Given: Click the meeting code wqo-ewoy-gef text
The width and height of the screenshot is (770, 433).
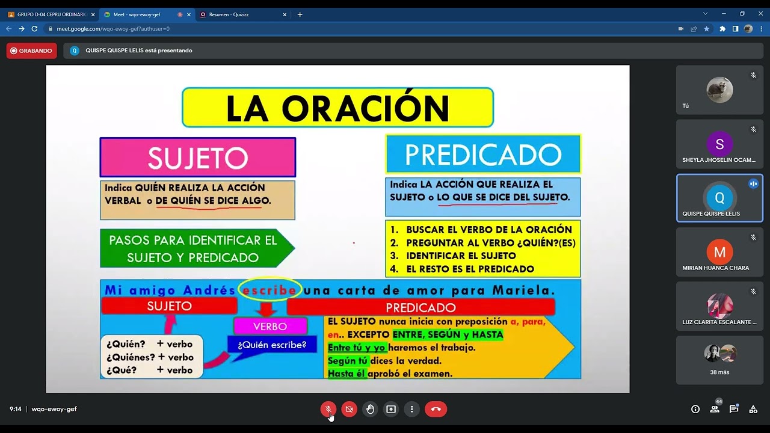Looking at the screenshot, I should coord(54,409).
